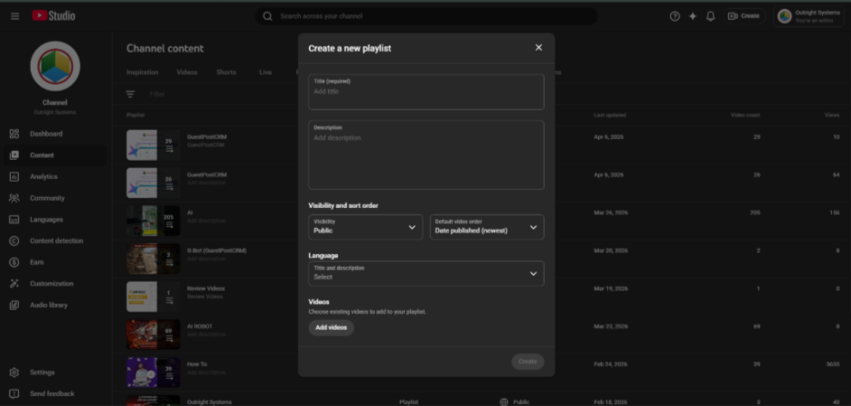Image resolution: width=851 pixels, height=406 pixels.
Task: Click the GuestPostCRM playlist thumbnail with 26 videos
Action: [153, 183]
